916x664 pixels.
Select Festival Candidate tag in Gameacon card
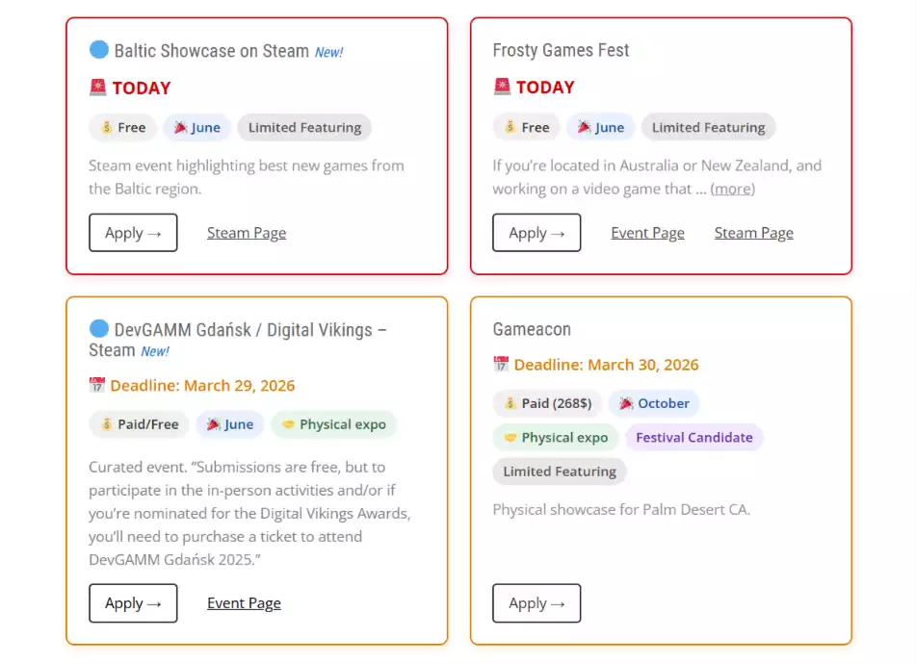(x=694, y=437)
